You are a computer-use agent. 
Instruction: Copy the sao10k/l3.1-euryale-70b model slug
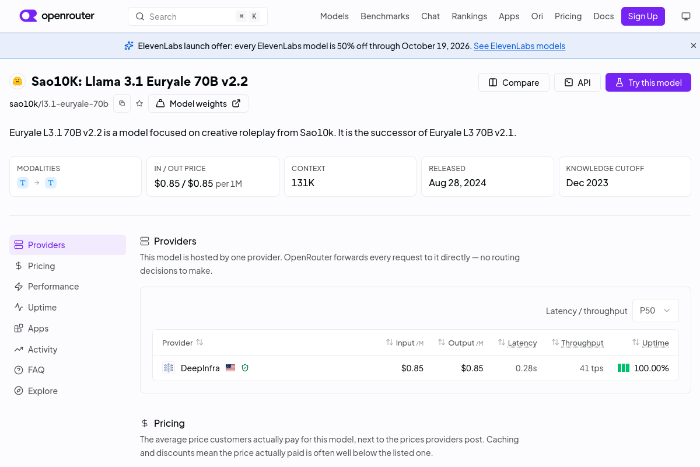(122, 103)
